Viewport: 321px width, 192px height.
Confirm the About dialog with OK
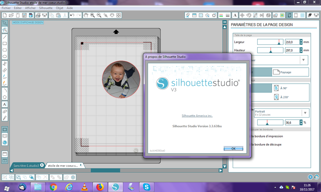(x=234, y=148)
